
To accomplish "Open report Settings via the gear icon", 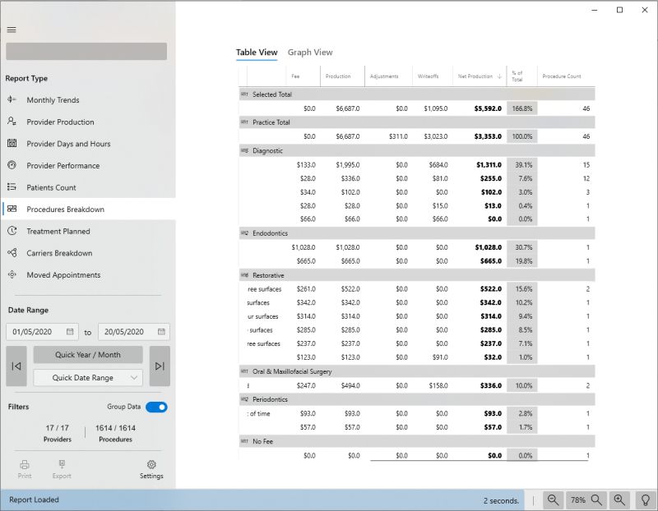I will pyautogui.click(x=151, y=466).
